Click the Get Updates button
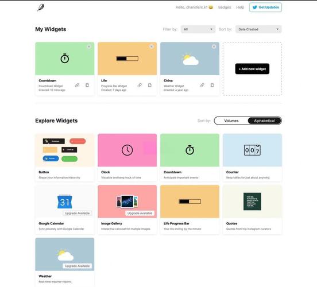This screenshot has height=287, width=317. coord(265,7)
